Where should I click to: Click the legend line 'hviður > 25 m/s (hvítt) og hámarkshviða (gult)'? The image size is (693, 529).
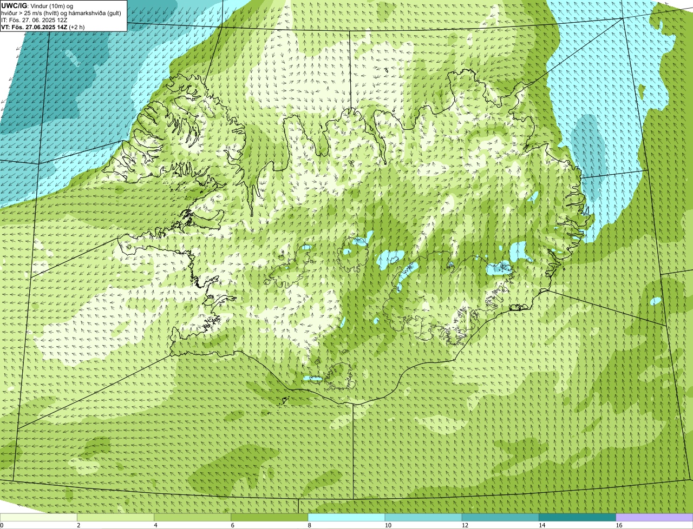click(x=61, y=12)
